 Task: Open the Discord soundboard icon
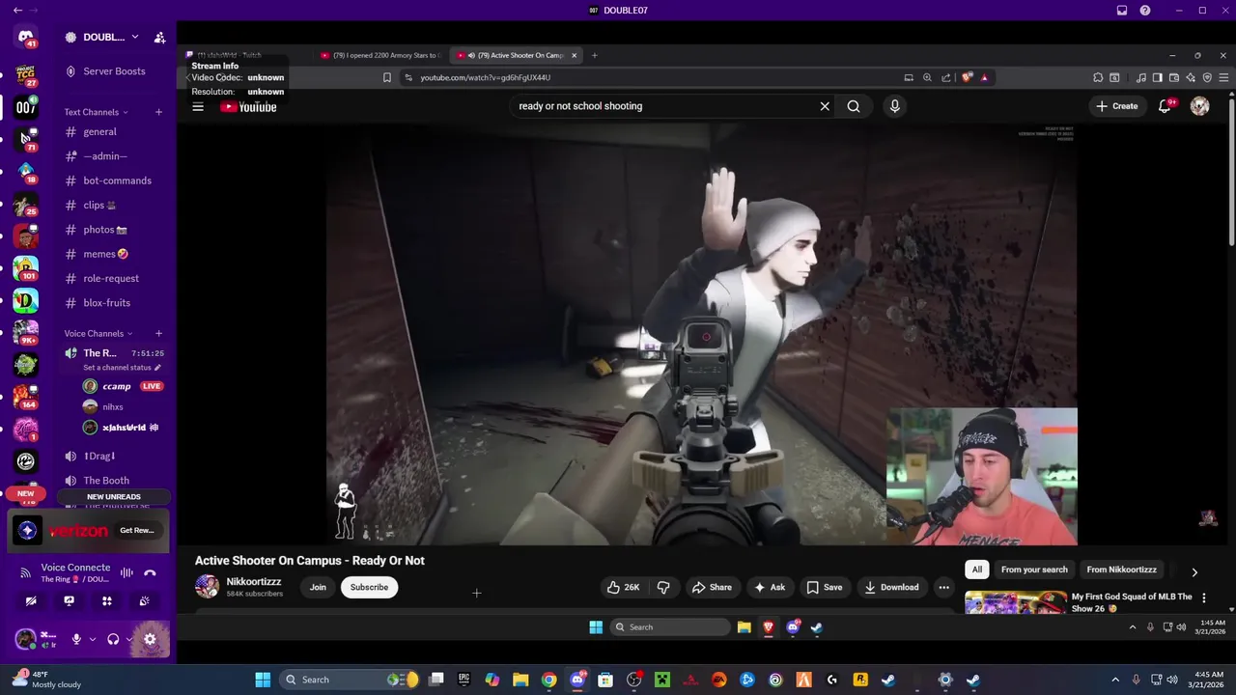click(x=144, y=600)
